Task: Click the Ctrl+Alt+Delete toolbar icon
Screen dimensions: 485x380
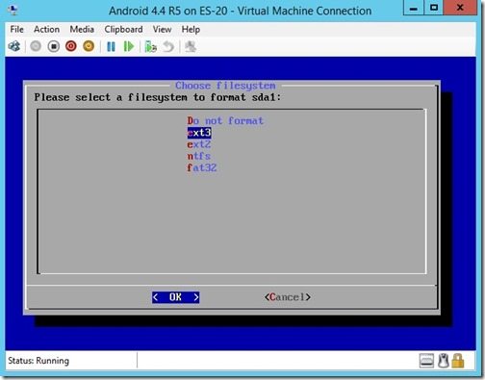Action: point(14,46)
